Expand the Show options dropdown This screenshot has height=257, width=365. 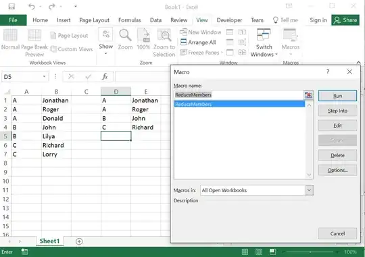click(106, 41)
